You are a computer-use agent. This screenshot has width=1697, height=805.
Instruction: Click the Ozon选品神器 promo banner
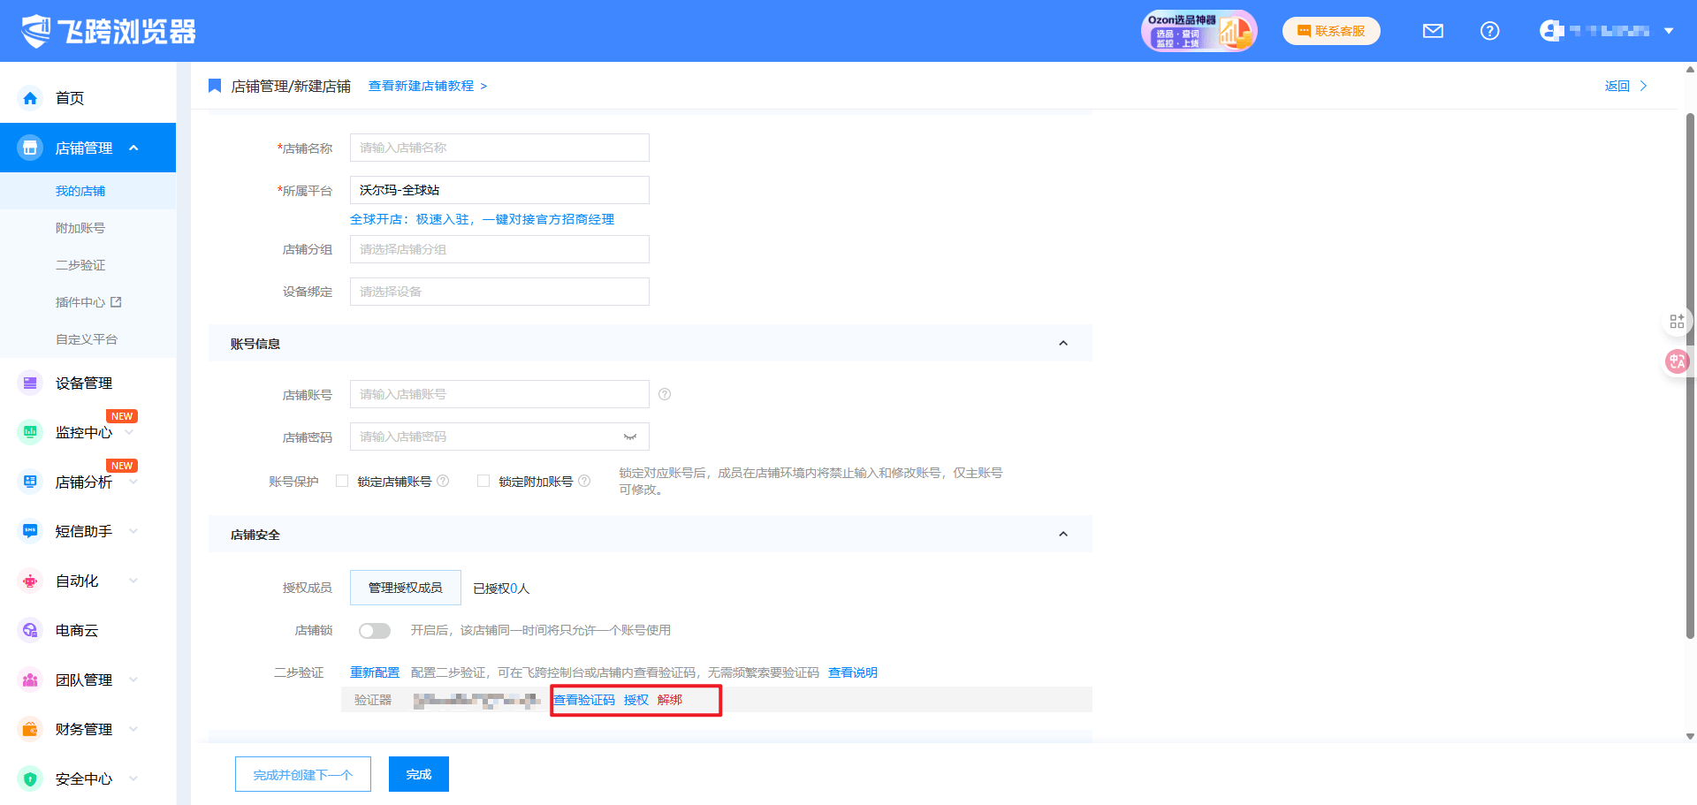[1198, 31]
